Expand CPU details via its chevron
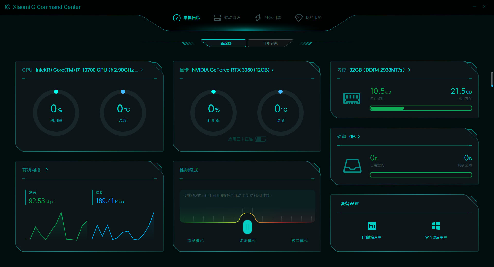 pos(141,70)
